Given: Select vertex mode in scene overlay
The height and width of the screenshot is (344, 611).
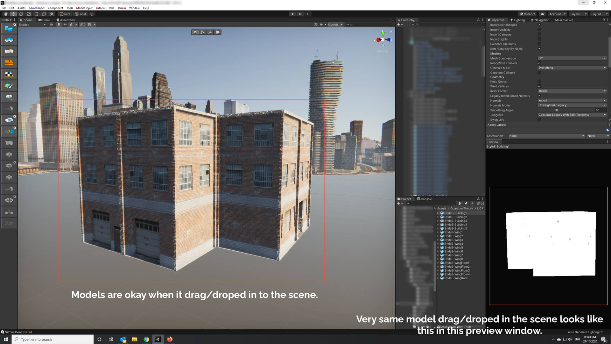Looking at the screenshot, I should 202,32.
